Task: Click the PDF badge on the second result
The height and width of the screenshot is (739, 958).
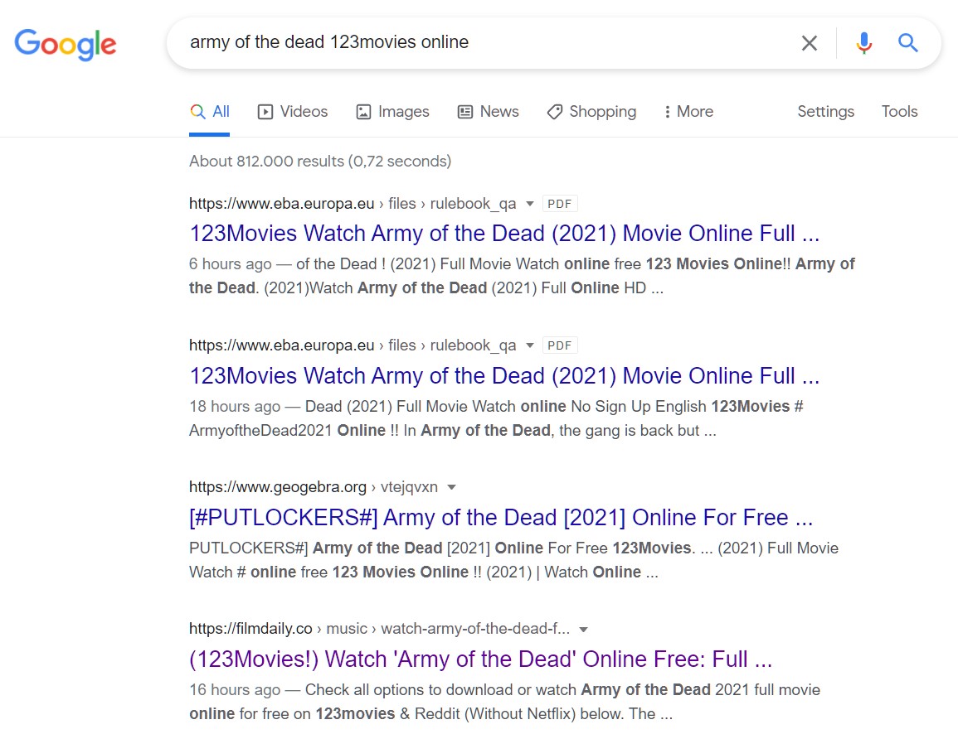Action: click(560, 345)
